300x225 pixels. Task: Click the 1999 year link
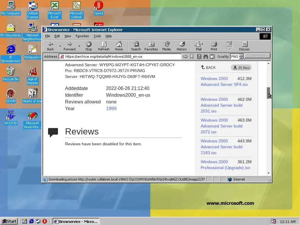(x=111, y=108)
